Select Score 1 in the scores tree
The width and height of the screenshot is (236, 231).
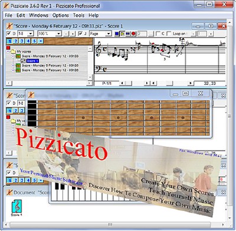point(32,61)
